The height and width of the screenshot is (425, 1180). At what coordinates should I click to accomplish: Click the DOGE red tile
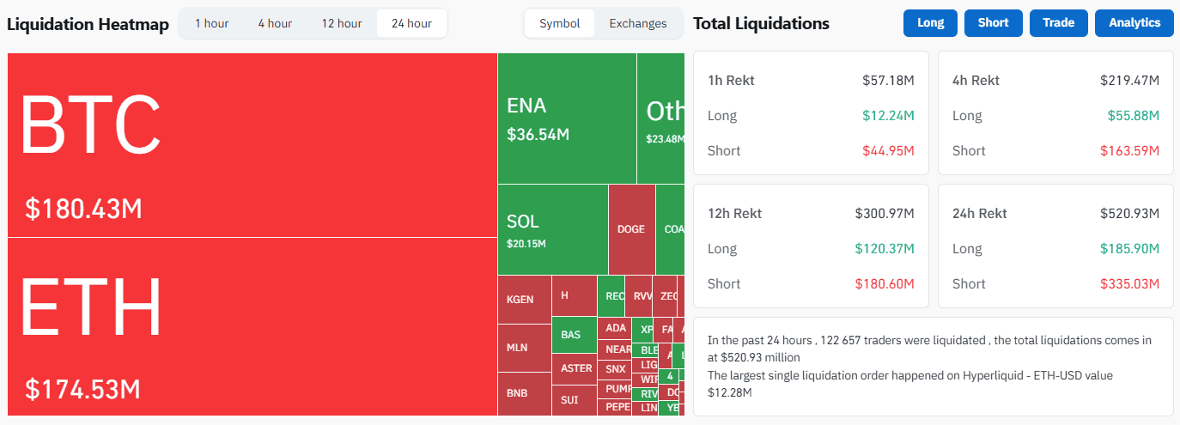[x=631, y=229]
